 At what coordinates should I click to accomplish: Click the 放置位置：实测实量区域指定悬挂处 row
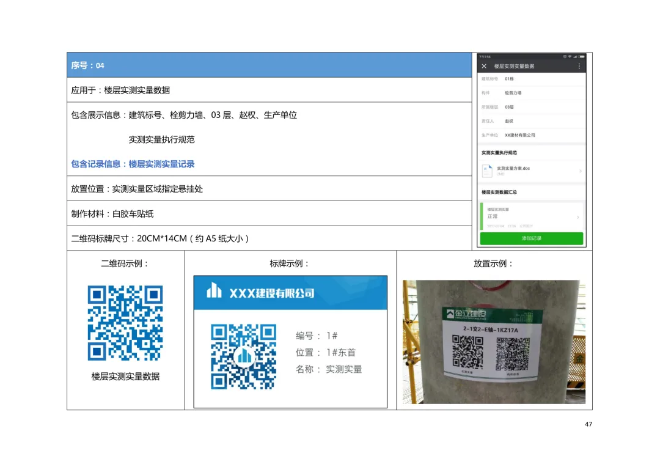(269, 189)
